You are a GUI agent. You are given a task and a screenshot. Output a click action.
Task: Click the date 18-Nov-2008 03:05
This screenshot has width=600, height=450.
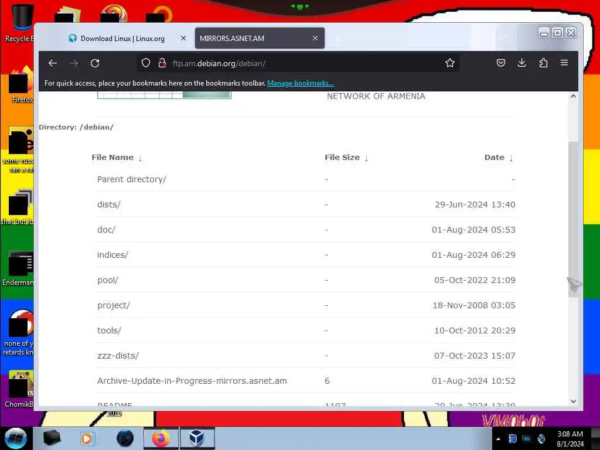(x=473, y=305)
